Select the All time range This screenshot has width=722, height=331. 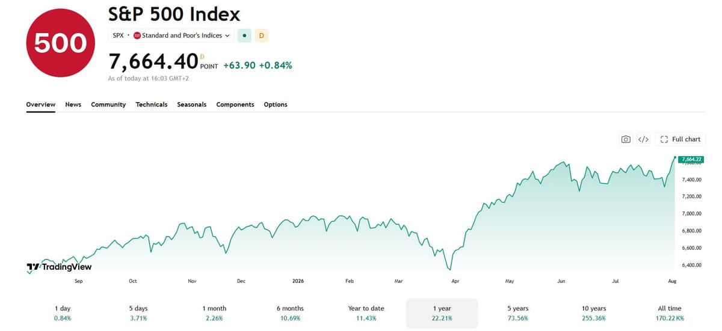coord(670,313)
